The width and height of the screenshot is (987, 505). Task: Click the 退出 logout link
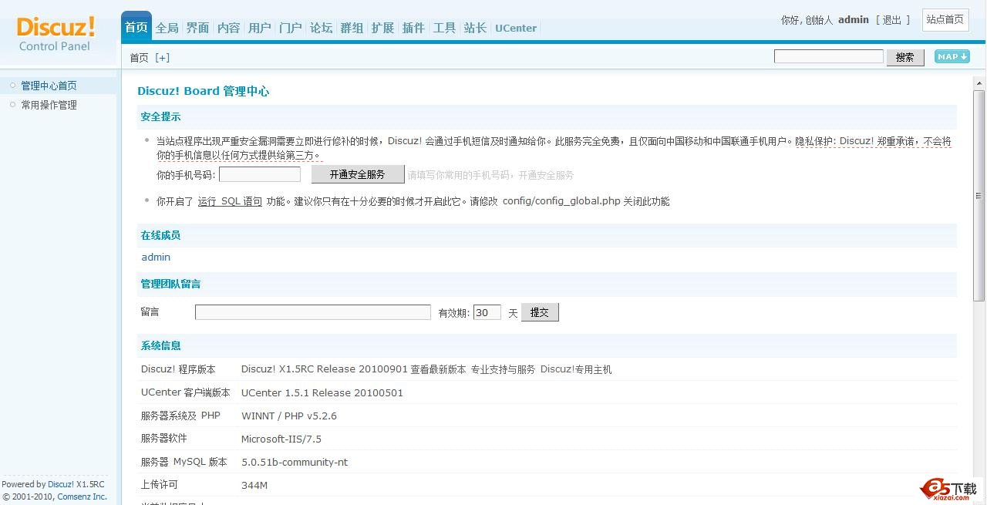892,20
